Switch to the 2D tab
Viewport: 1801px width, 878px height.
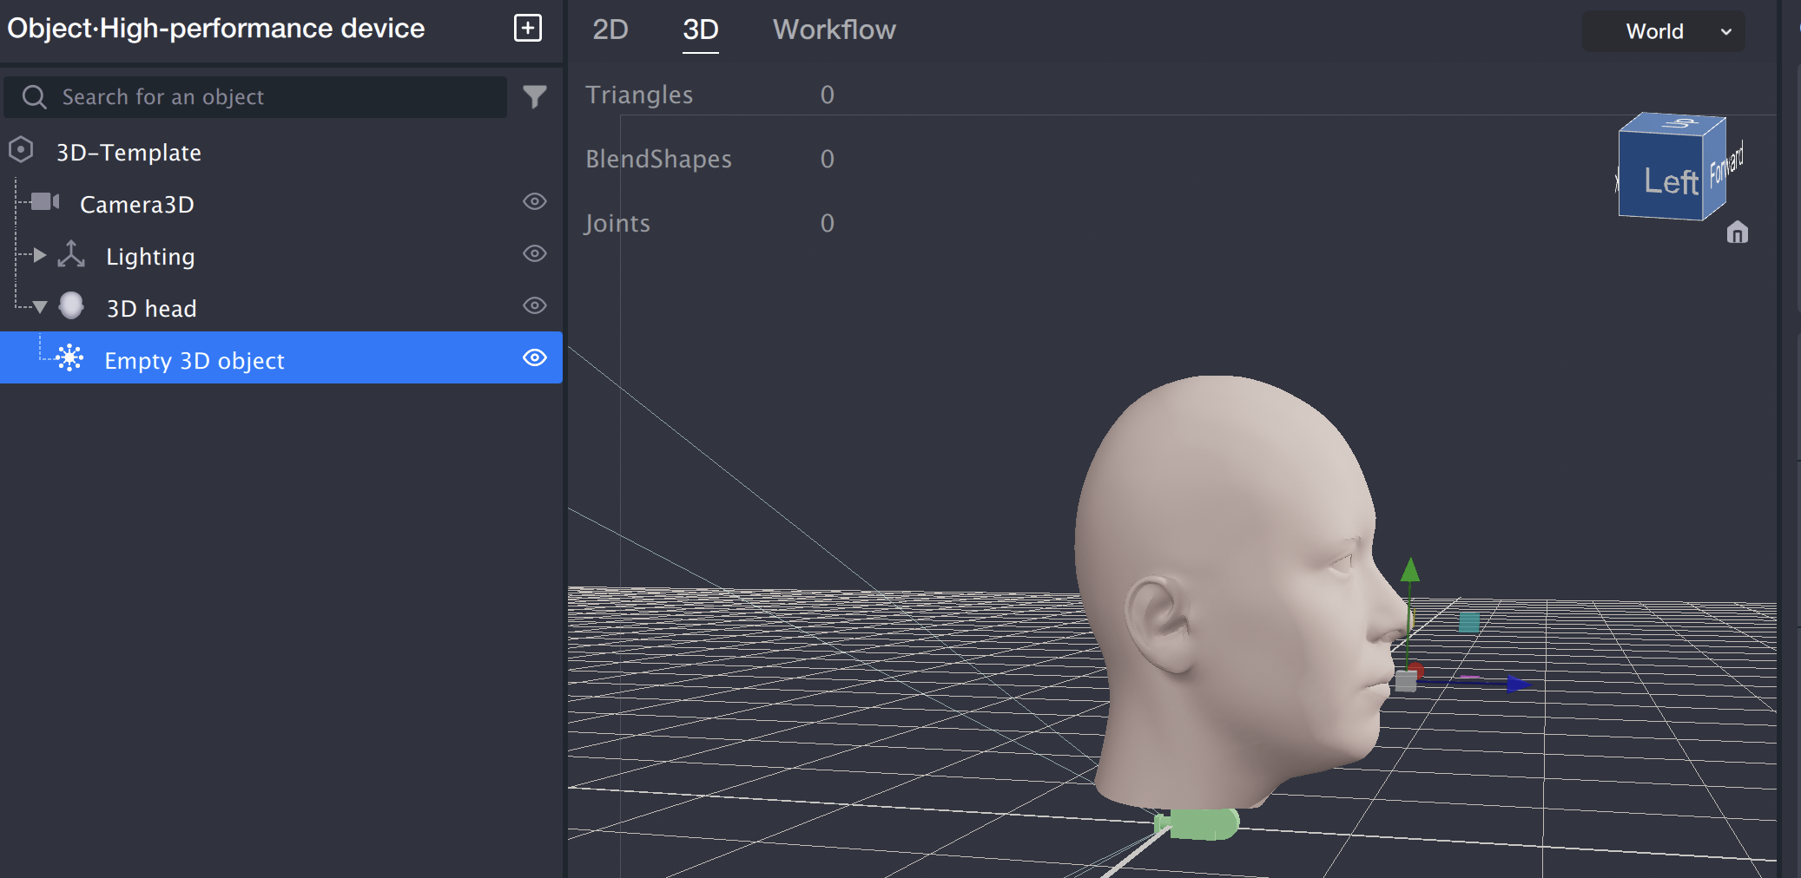click(610, 29)
